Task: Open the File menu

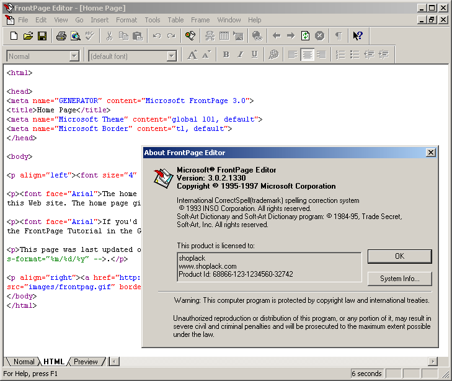Action: coord(23,20)
